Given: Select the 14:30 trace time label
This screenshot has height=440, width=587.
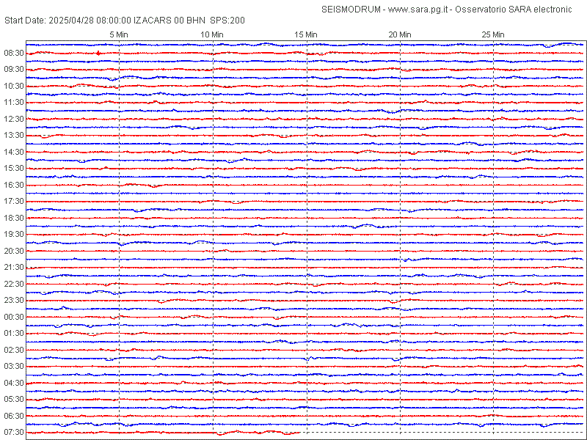Looking at the screenshot, I should tap(14, 152).
